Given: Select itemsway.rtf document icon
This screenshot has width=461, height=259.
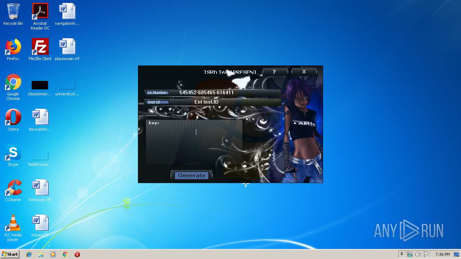Looking at the screenshot, I should 40,191.
